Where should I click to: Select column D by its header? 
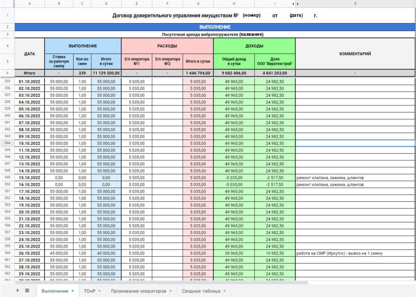tap(106, 4)
